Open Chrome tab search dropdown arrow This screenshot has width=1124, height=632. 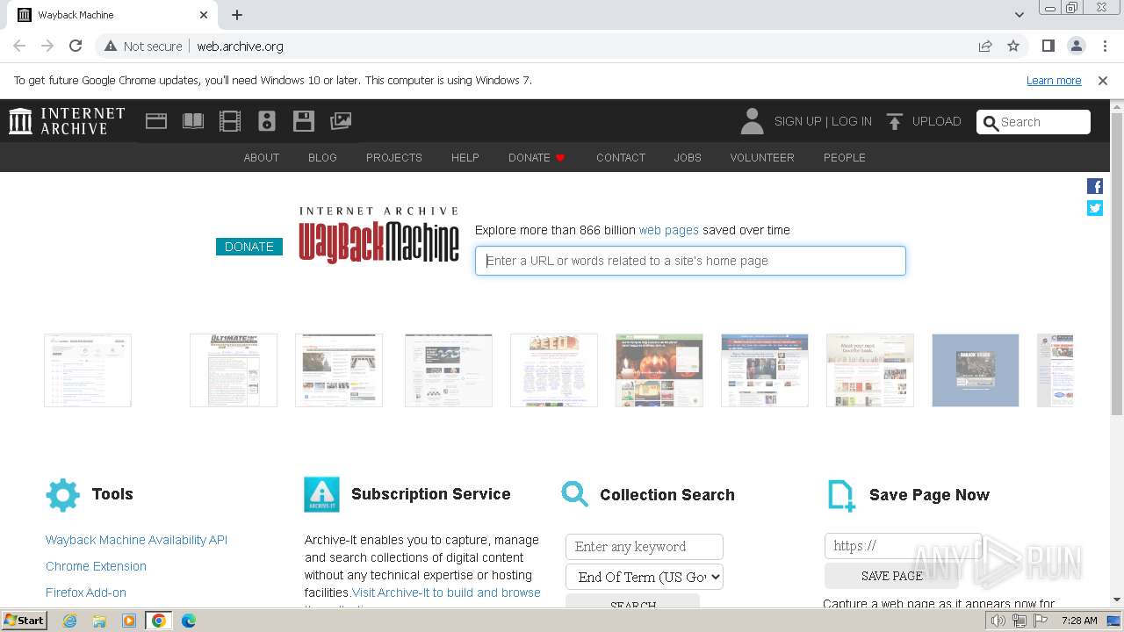pyautogui.click(x=1019, y=15)
